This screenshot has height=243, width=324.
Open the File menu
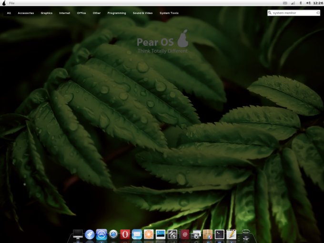click(x=12, y=3)
